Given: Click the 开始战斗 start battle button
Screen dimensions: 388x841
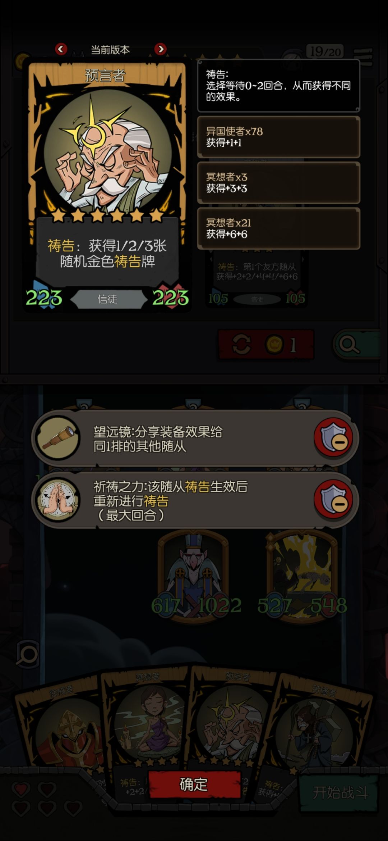Looking at the screenshot, I should [340, 793].
